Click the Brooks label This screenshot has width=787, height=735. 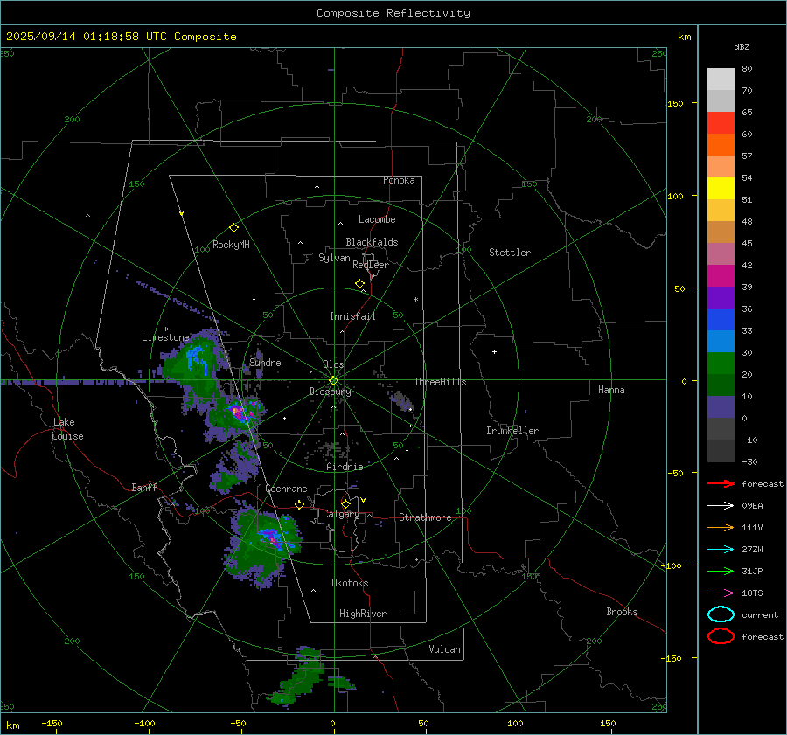click(622, 612)
